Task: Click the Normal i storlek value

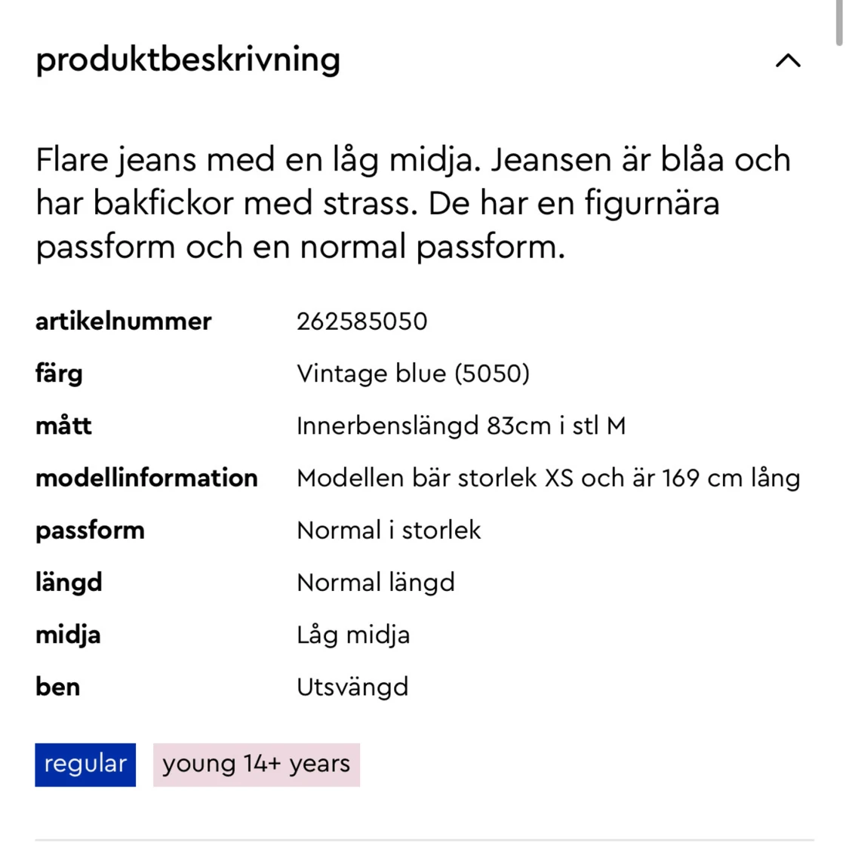Action: click(389, 530)
